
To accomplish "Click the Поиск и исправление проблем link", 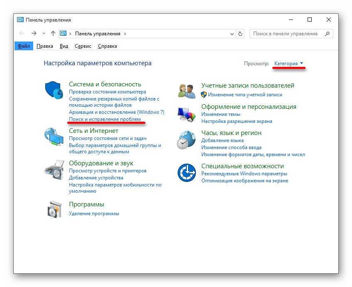I will point(105,119).
